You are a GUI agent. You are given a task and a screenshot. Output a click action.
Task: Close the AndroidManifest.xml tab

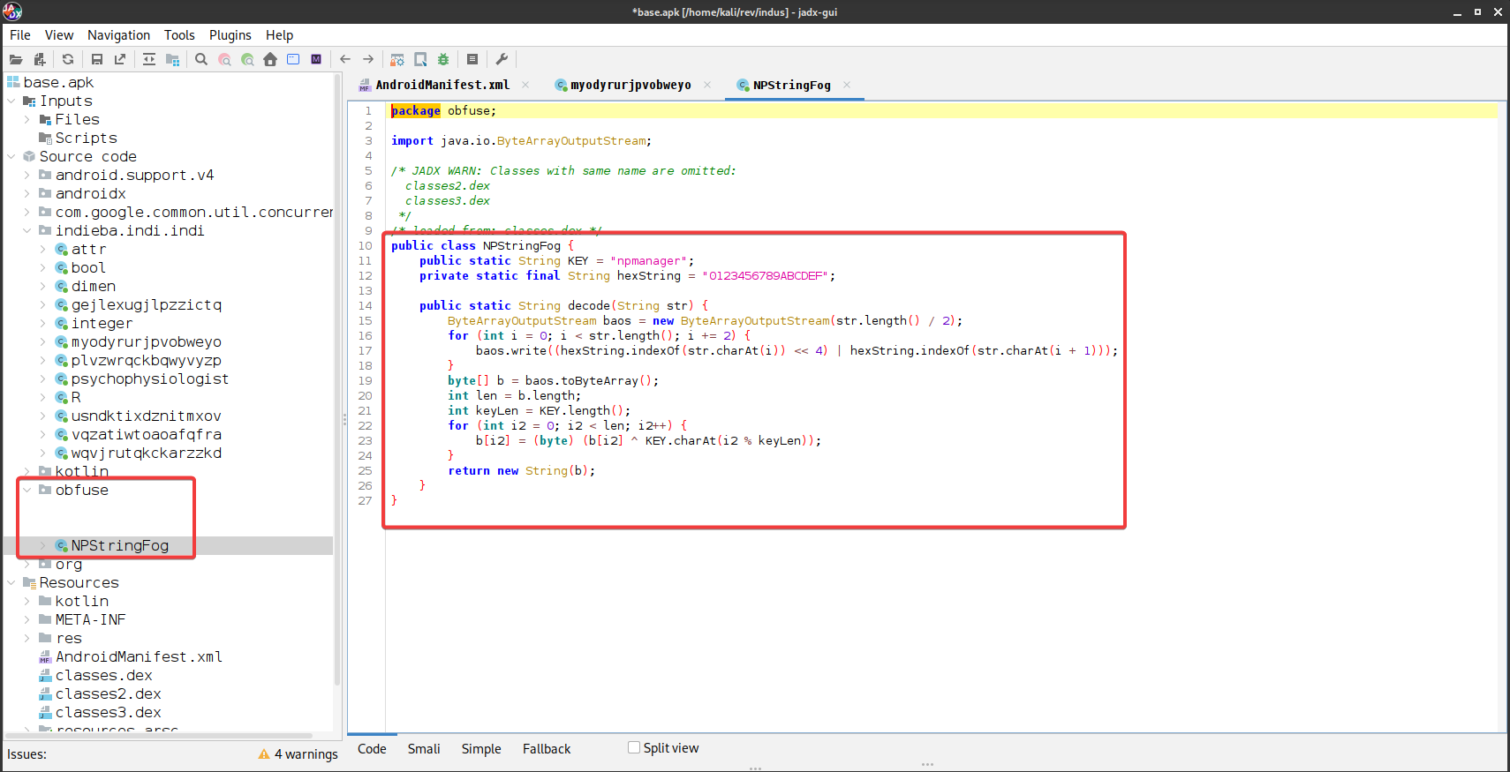point(525,85)
